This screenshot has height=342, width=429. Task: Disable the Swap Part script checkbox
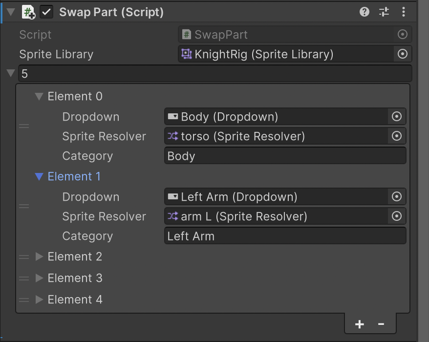pyautogui.click(x=46, y=12)
